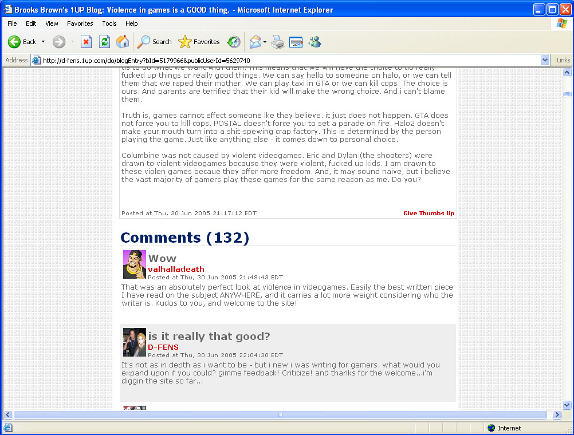Screen dimensions: 574x435
Task: Launch Messenger icon in toolbar
Action: [314, 42]
